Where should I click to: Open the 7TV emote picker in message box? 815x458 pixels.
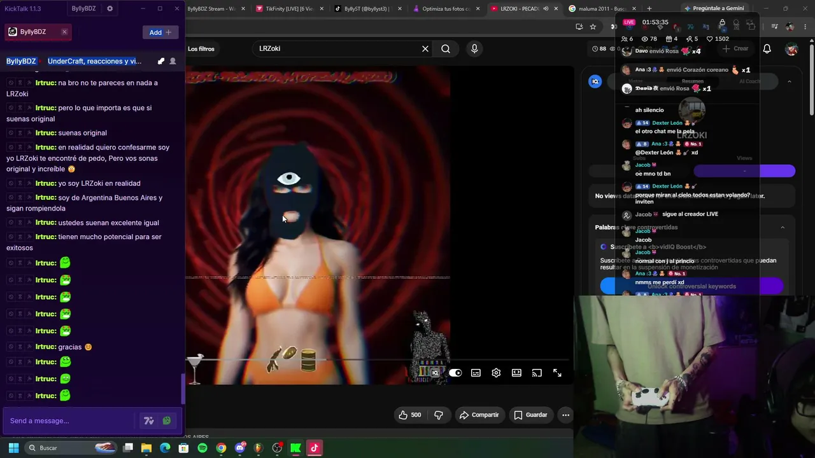(x=149, y=420)
